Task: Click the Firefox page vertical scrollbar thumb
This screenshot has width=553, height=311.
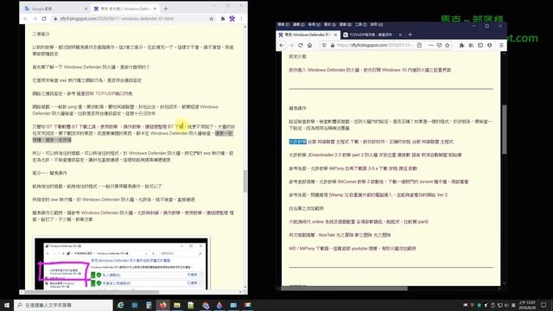Action: [x=504, y=129]
